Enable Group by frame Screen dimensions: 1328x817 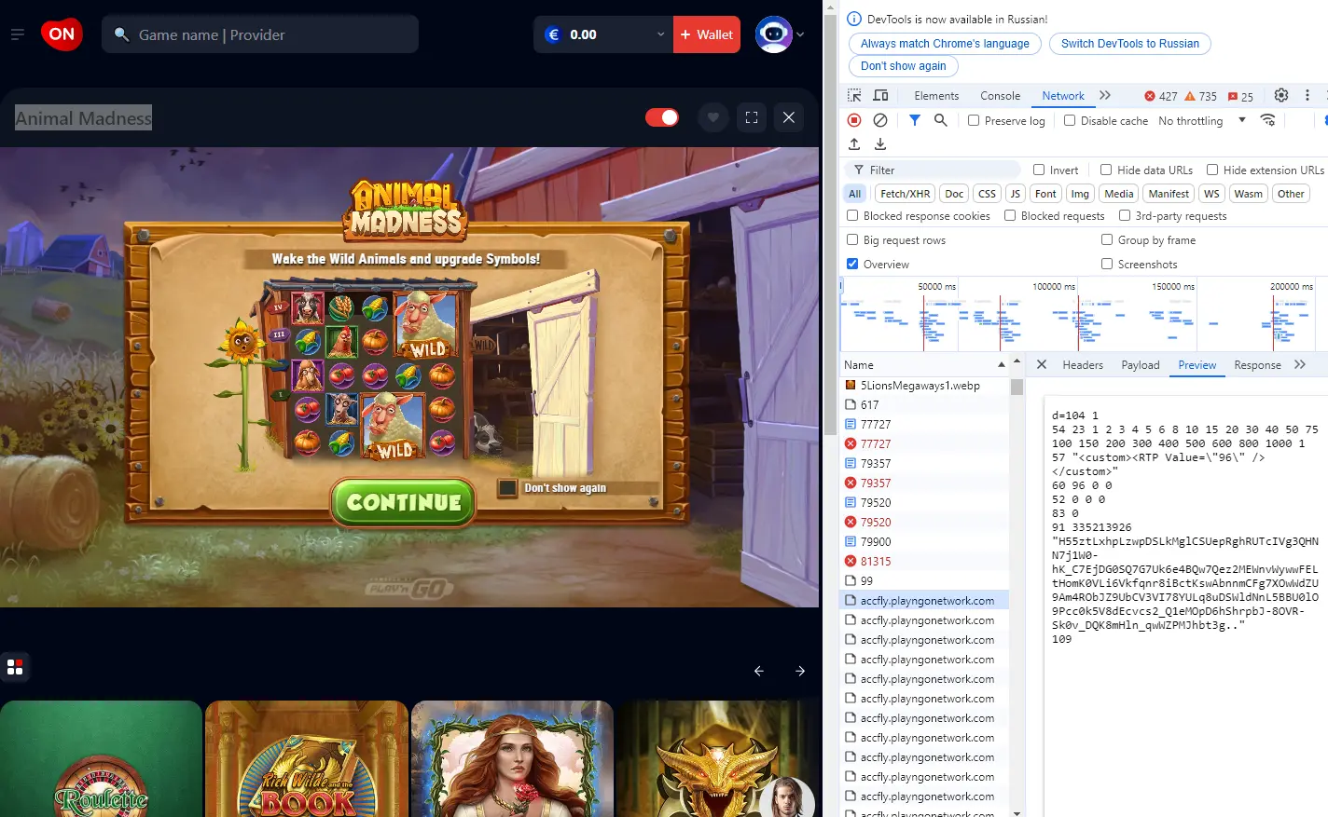[x=1107, y=239]
